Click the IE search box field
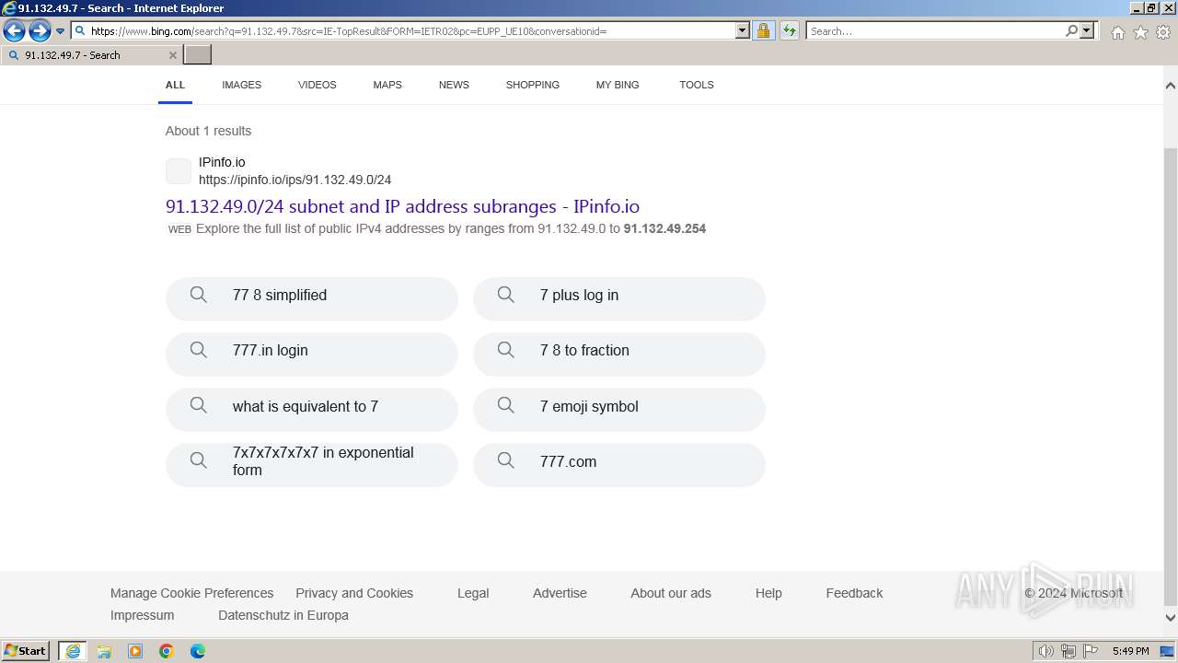The image size is (1178, 663). pos(935,31)
